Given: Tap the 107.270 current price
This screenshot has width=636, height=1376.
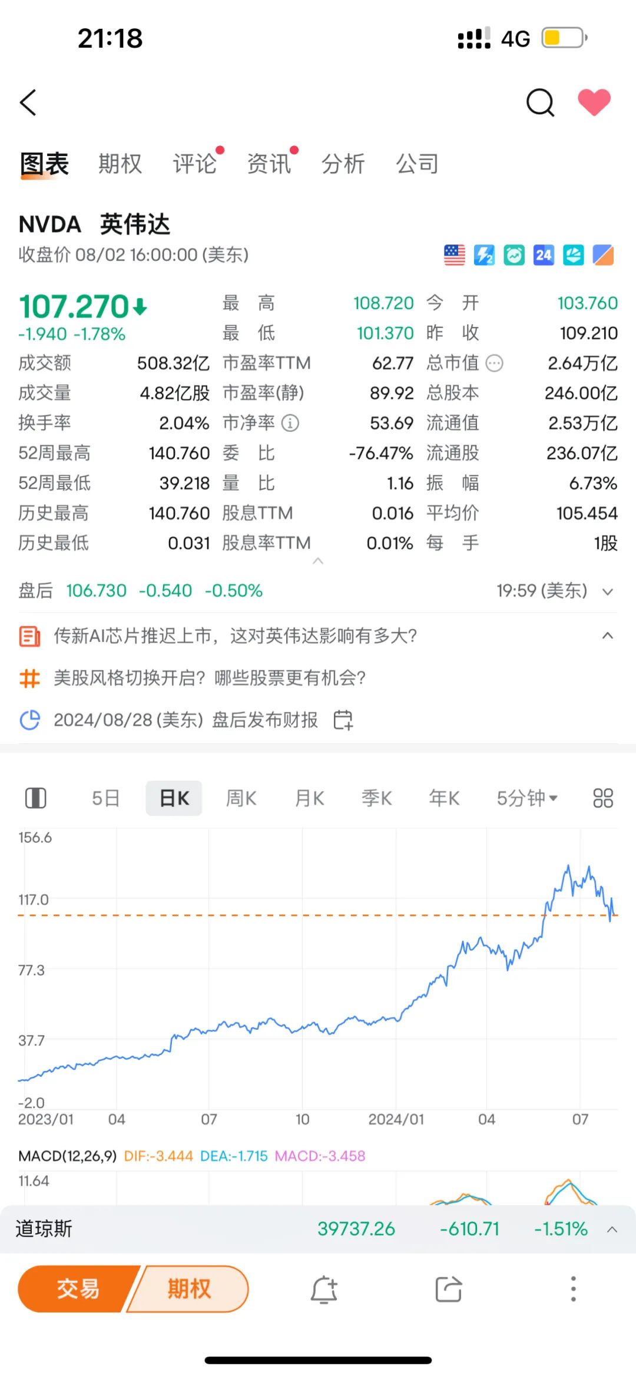Looking at the screenshot, I should tap(75, 306).
